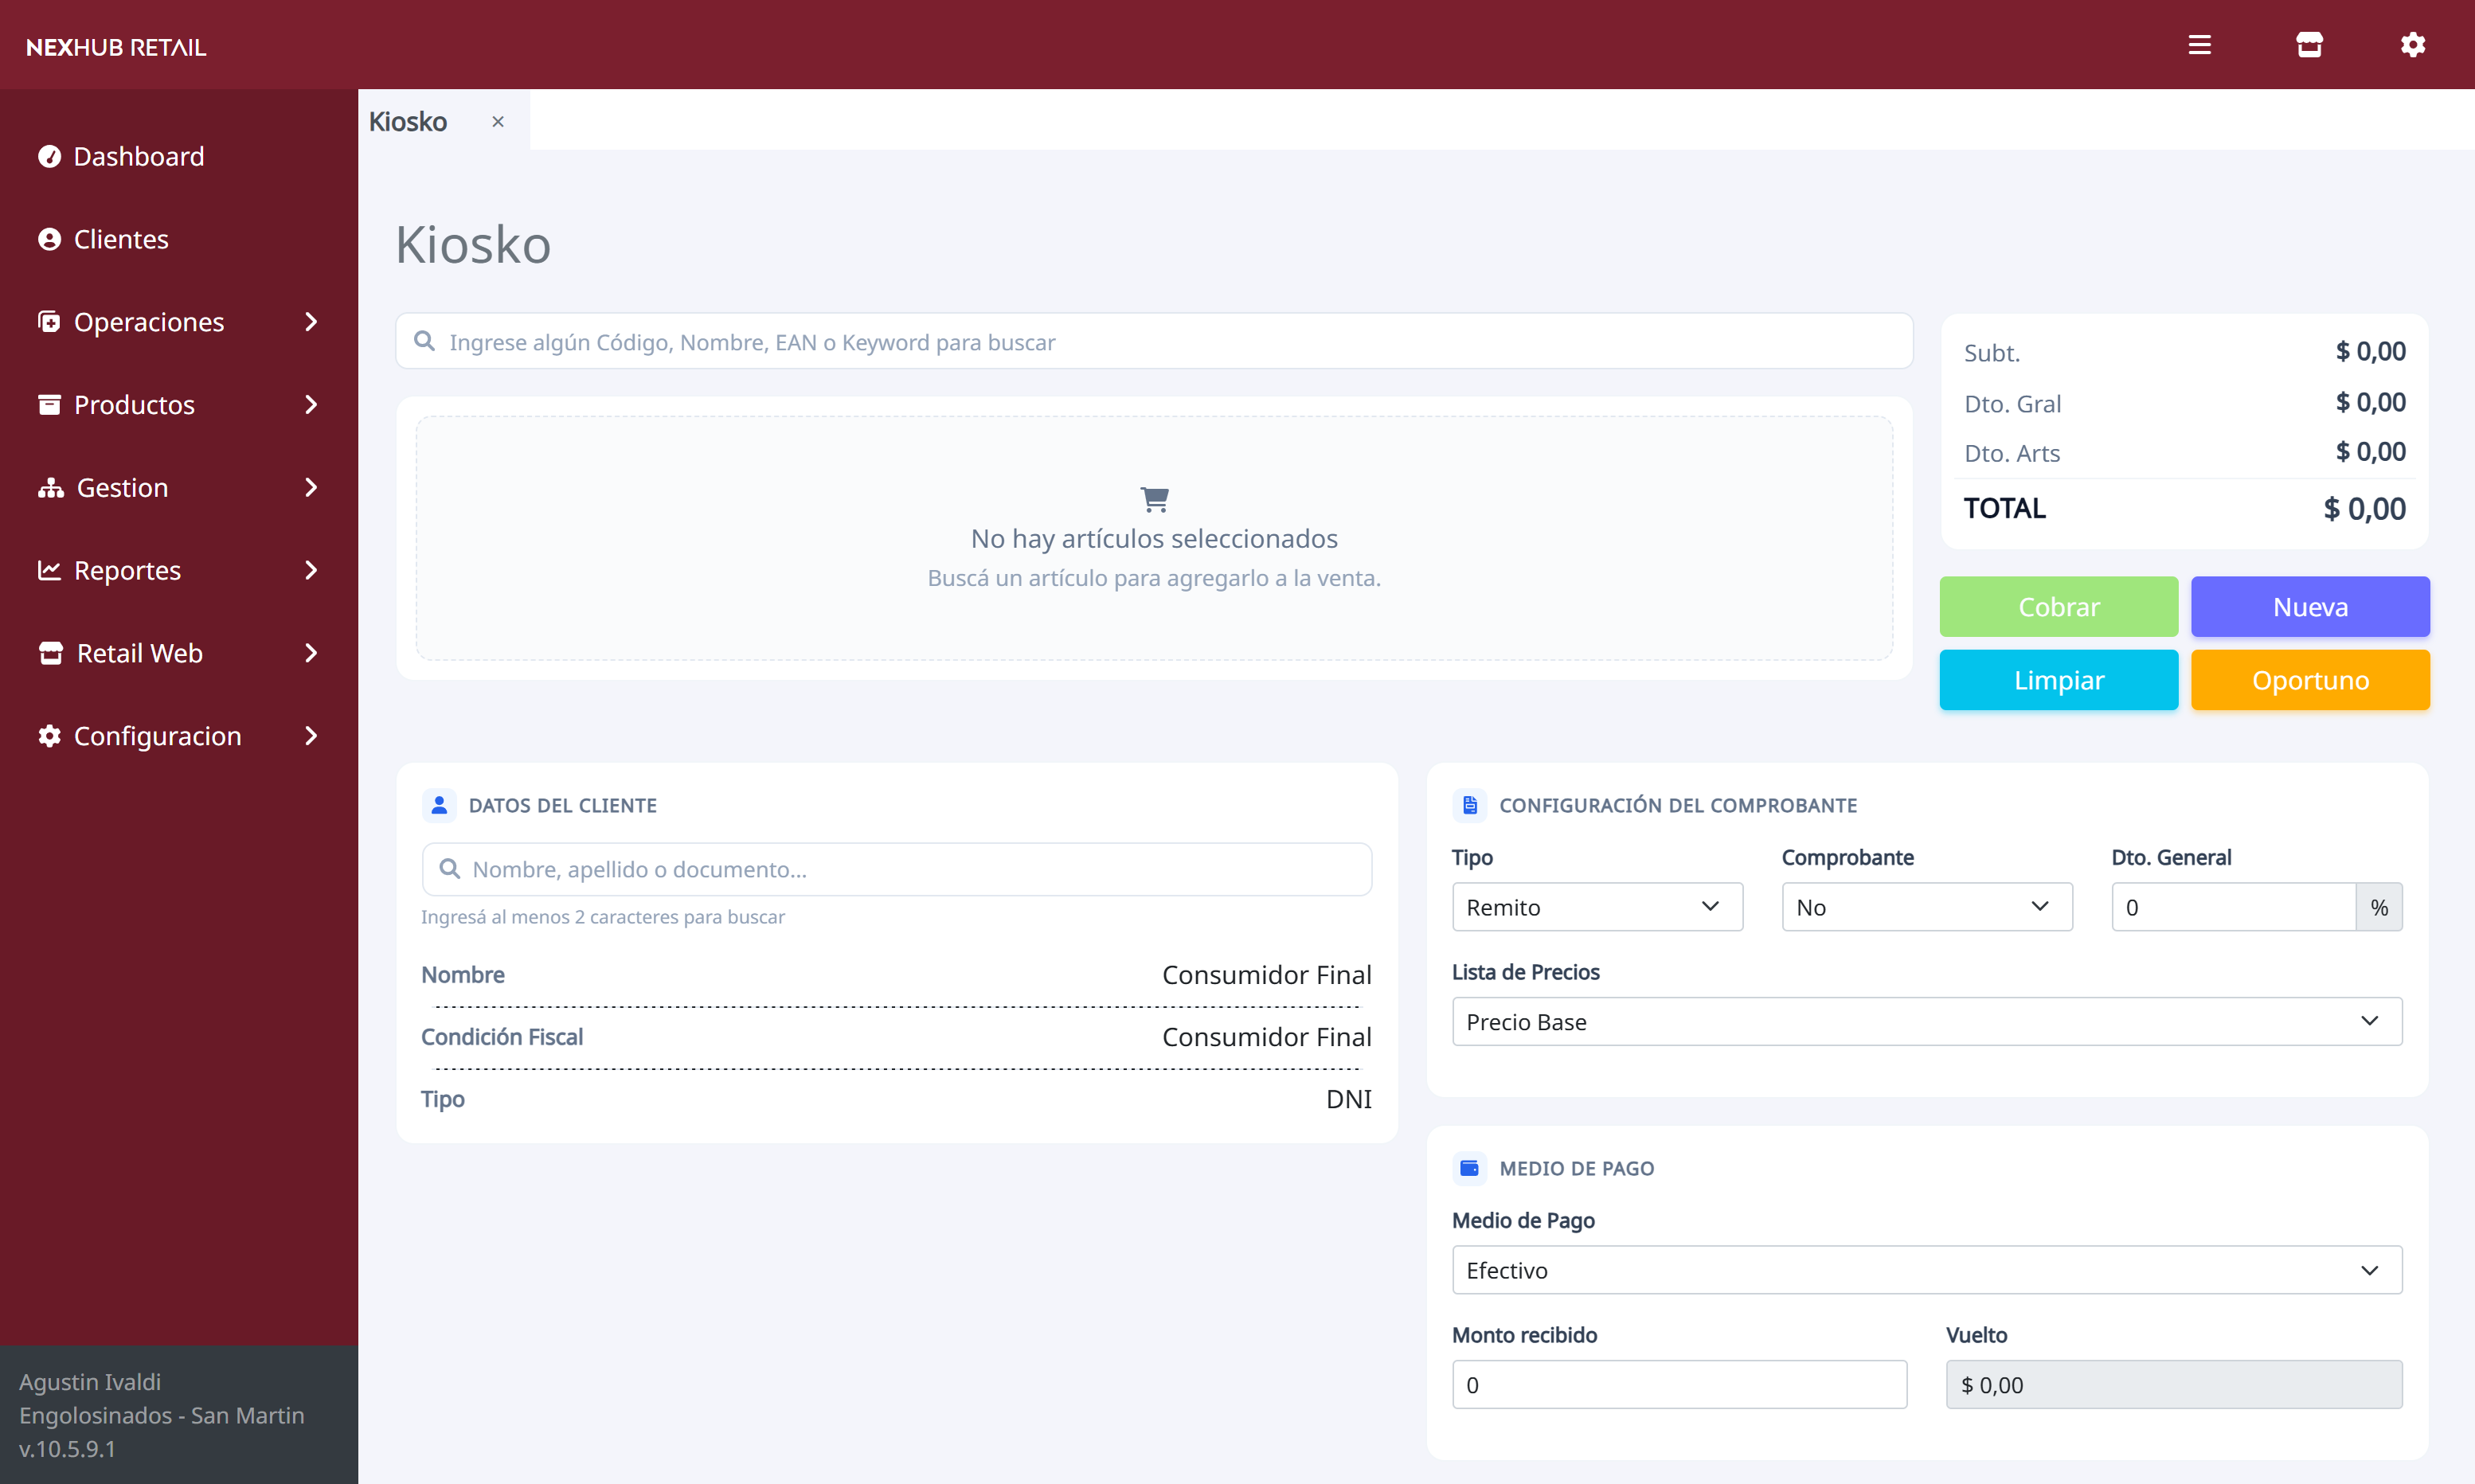Click the Retail Web store icon
2475x1484 pixels.
point(50,653)
